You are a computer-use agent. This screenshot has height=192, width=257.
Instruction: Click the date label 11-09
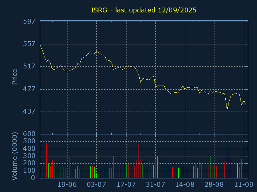pyautogui.click(x=244, y=185)
